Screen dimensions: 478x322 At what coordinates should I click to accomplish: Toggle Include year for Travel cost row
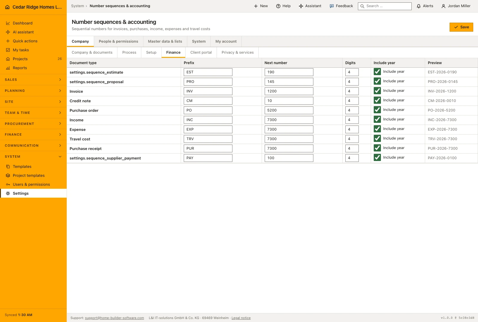[x=377, y=138]
